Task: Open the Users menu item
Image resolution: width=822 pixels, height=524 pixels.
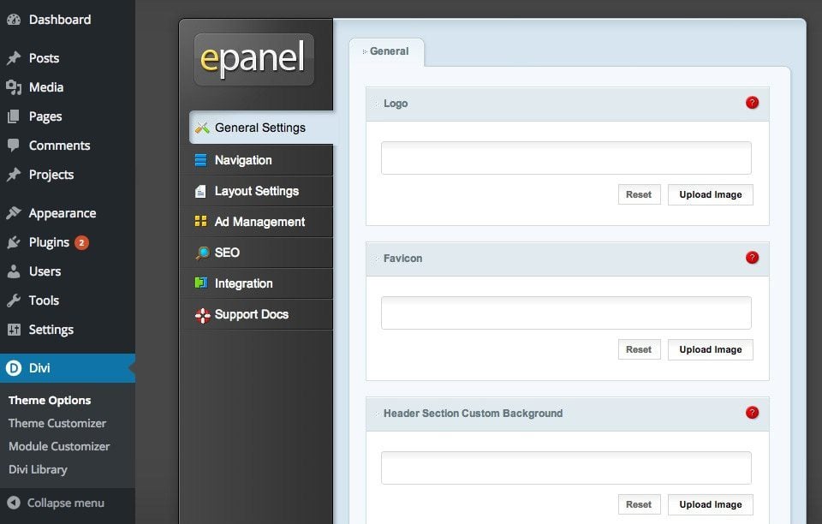Action: tap(68, 271)
